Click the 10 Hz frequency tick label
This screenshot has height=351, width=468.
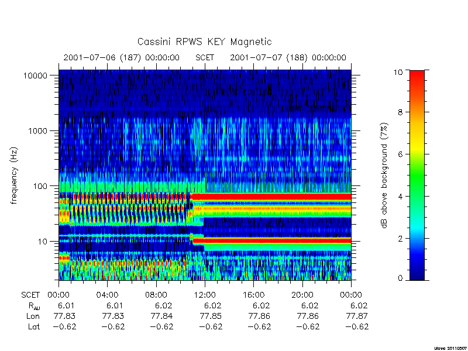pyautogui.click(x=43, y=242)
